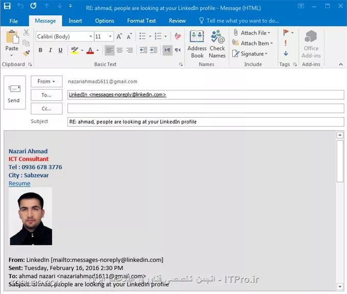
Task: Clear all formatting eraser icon
Action: (x=178, y=36)
